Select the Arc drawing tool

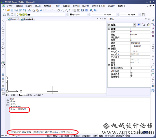[x=3, y=40]
